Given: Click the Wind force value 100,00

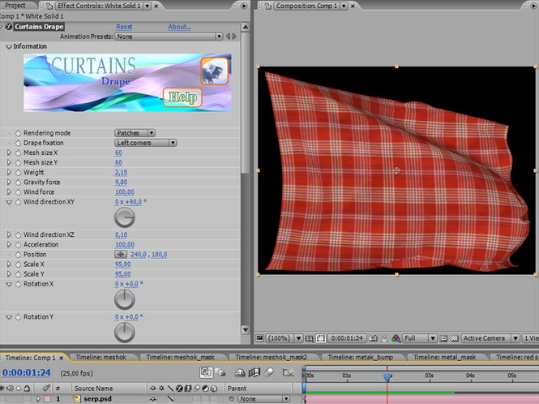Looking at the screenshot, I should [x=125, y=192].
